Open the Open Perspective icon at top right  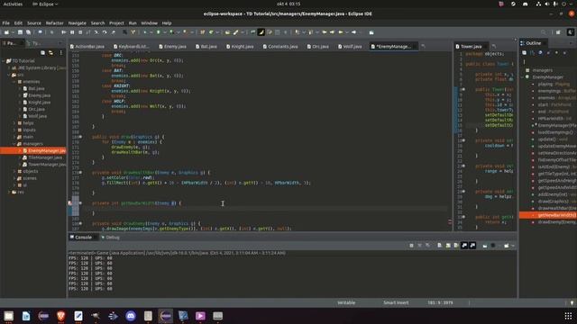pyautogui.click(x=558, y=32)
